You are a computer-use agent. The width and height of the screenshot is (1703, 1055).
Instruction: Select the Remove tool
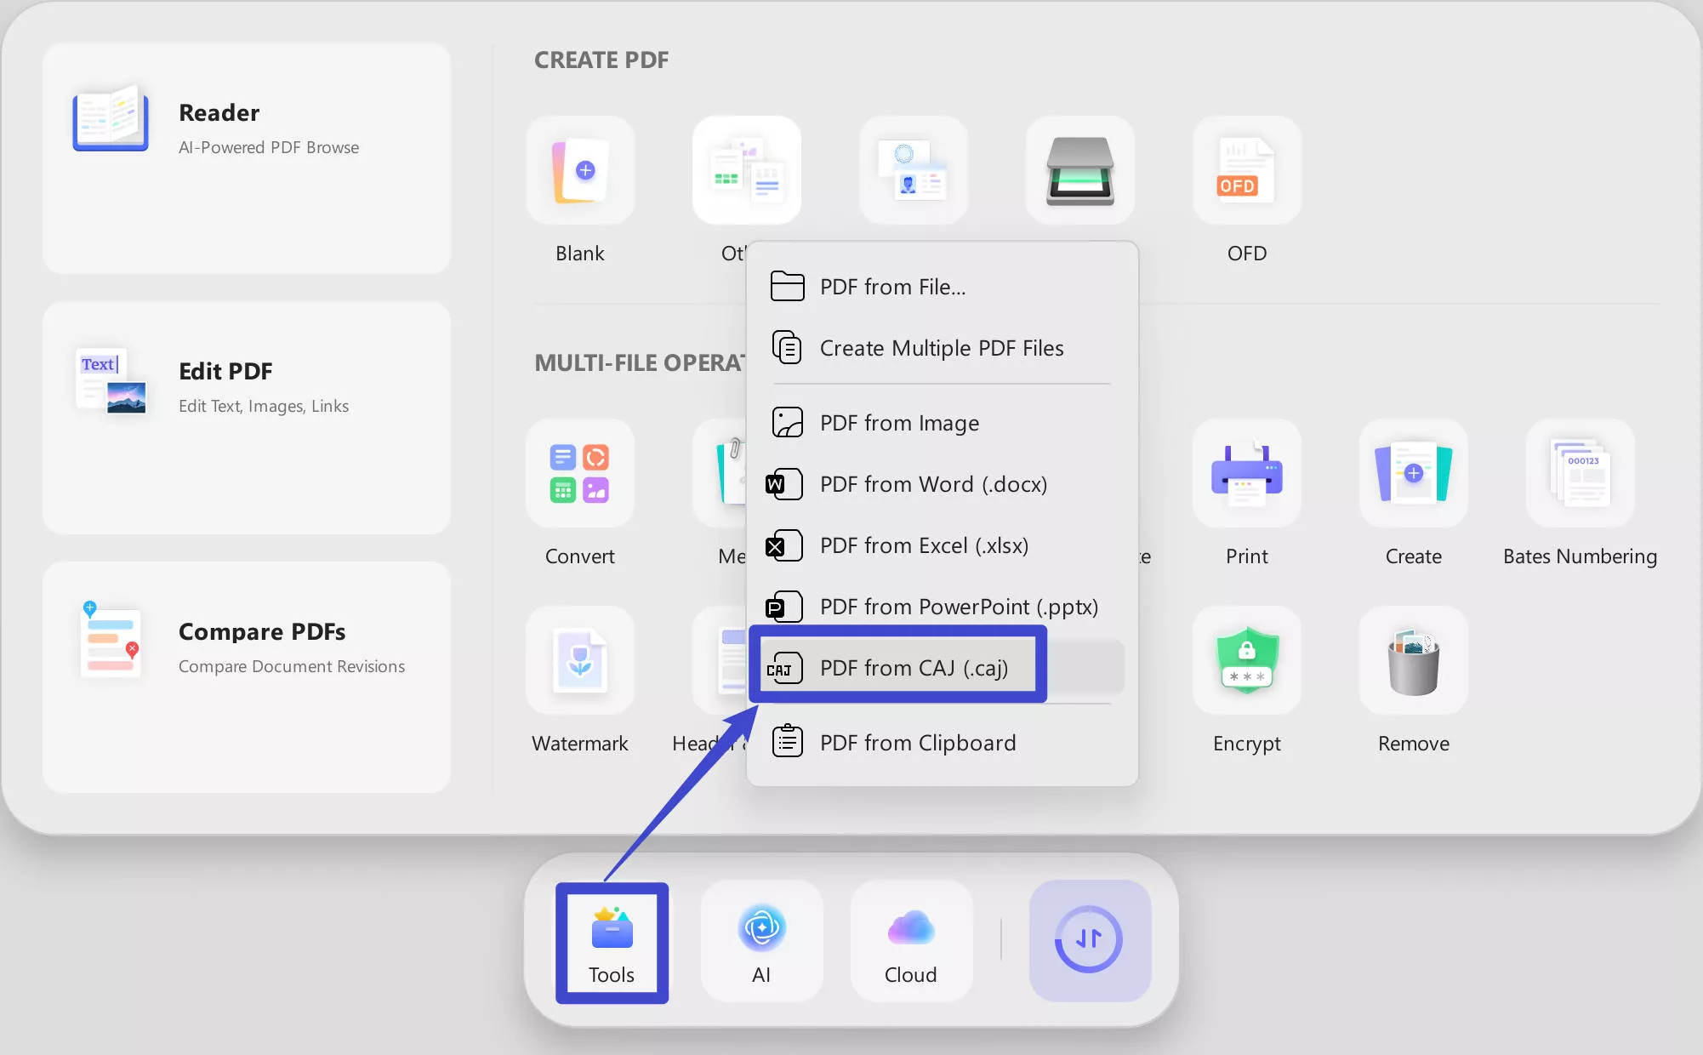(1412, 661)
